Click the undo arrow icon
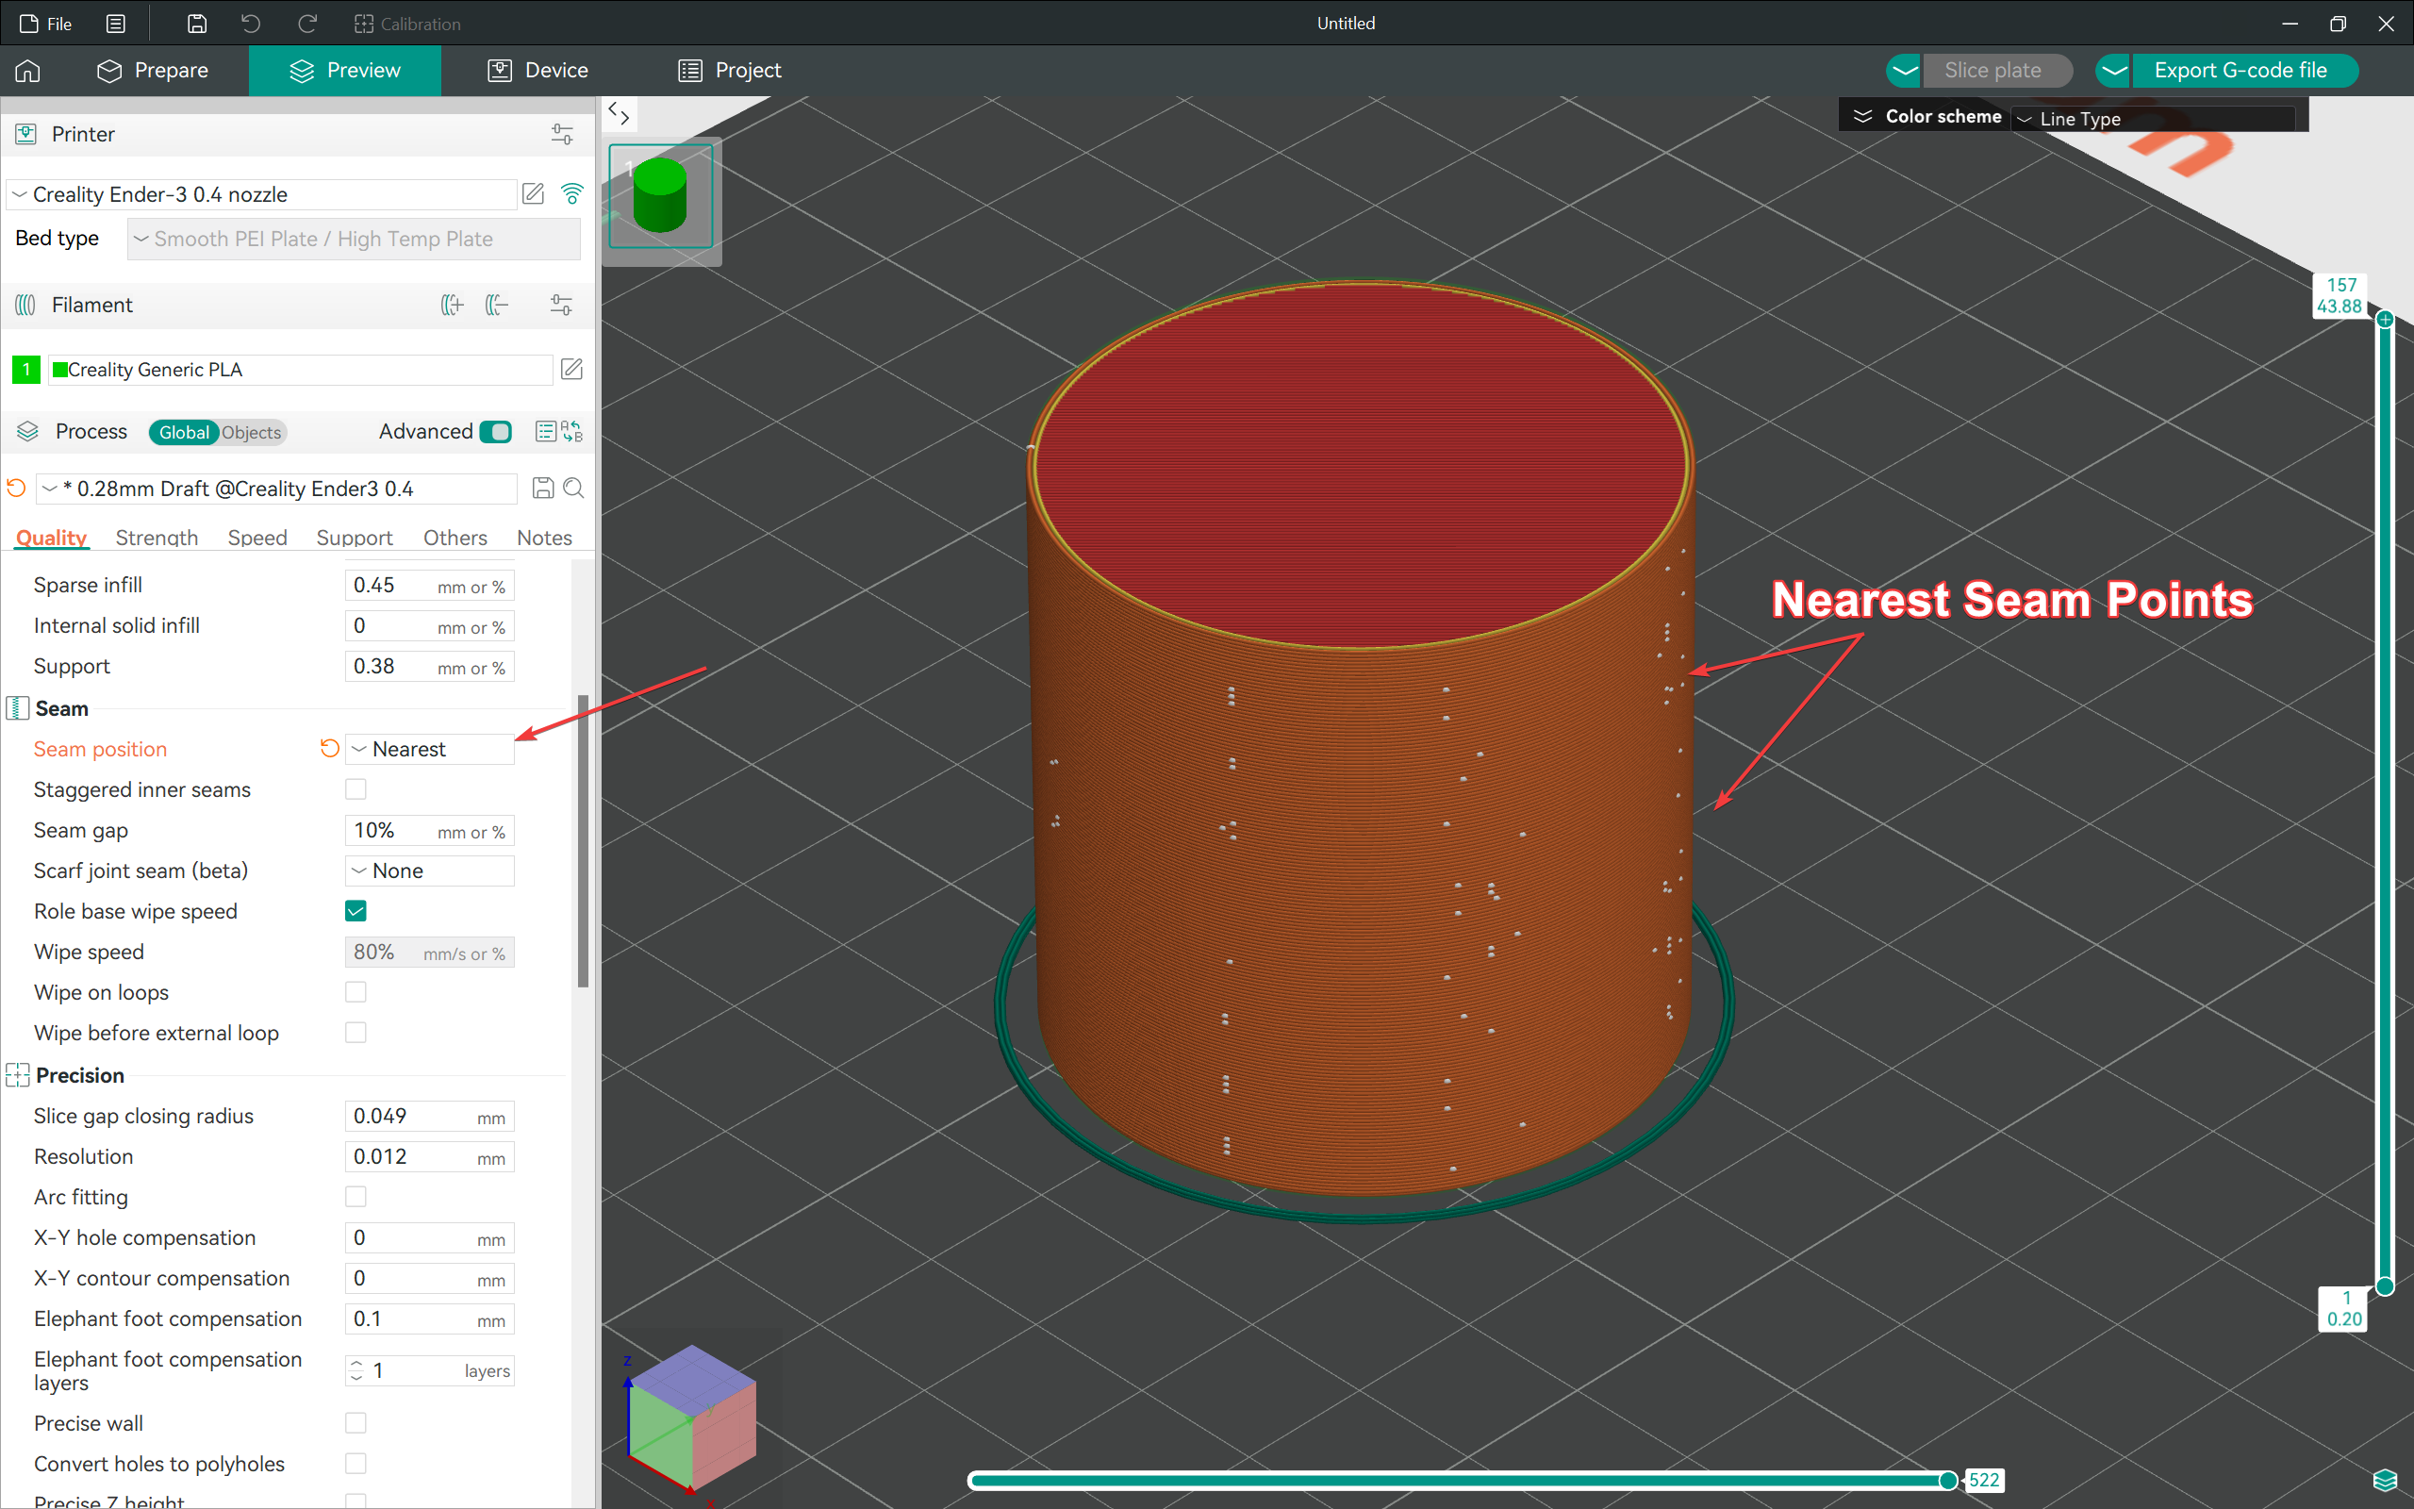Image resolution: width=2414 pixels, height=1509 pixels. click(251, 23)
